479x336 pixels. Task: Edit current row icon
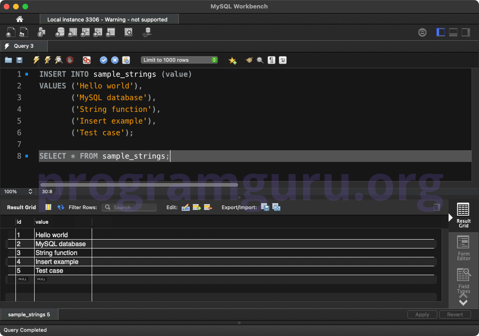[x=186, y=207]
